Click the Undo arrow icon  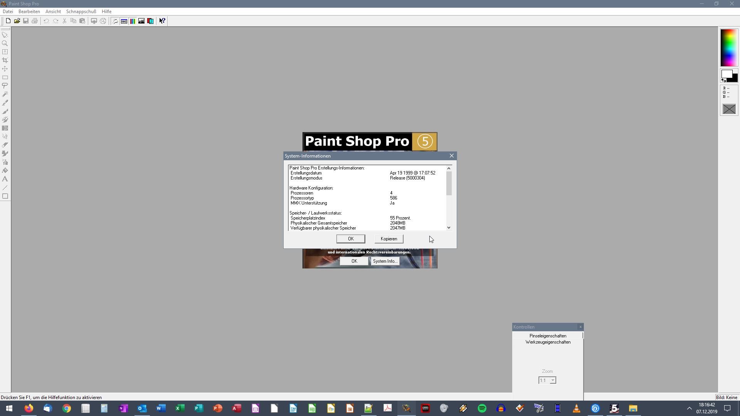click(46, 21)
